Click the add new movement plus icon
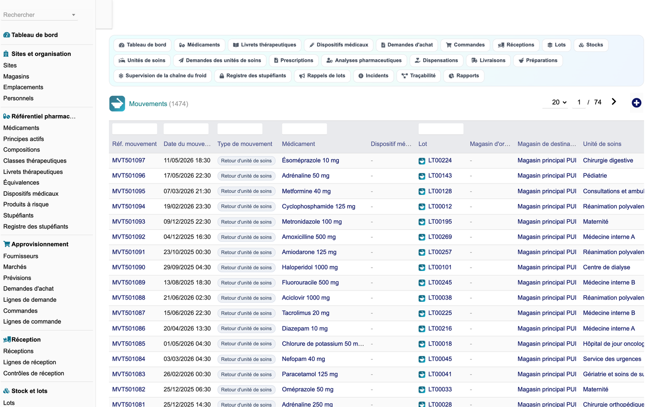The image size is (658, 407). click(x=637, y=103)
